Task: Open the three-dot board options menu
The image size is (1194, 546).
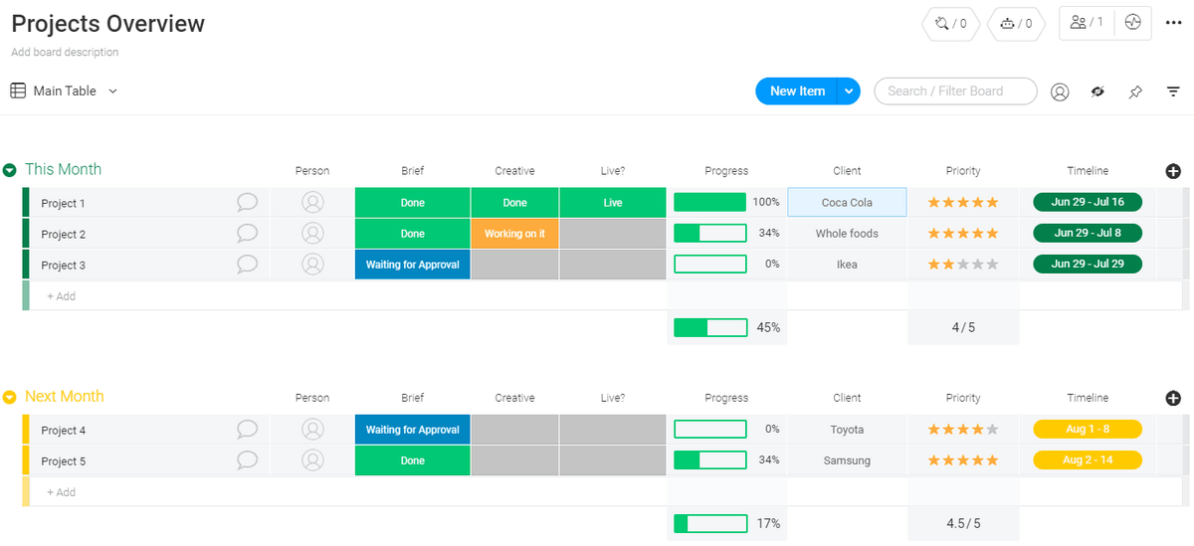Action: [1173, 23]
